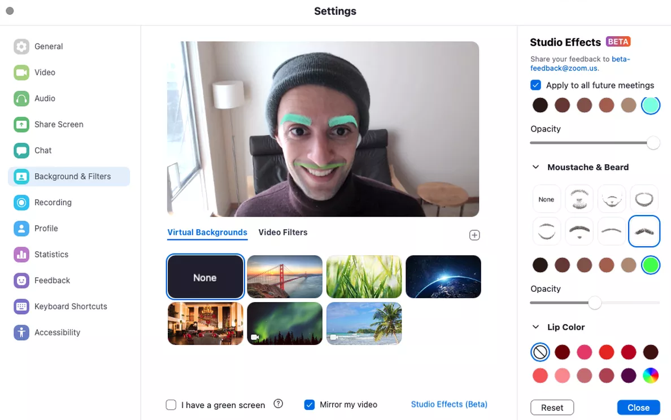
Task: Collapse the Lip Color section
Action: [535, 327]
